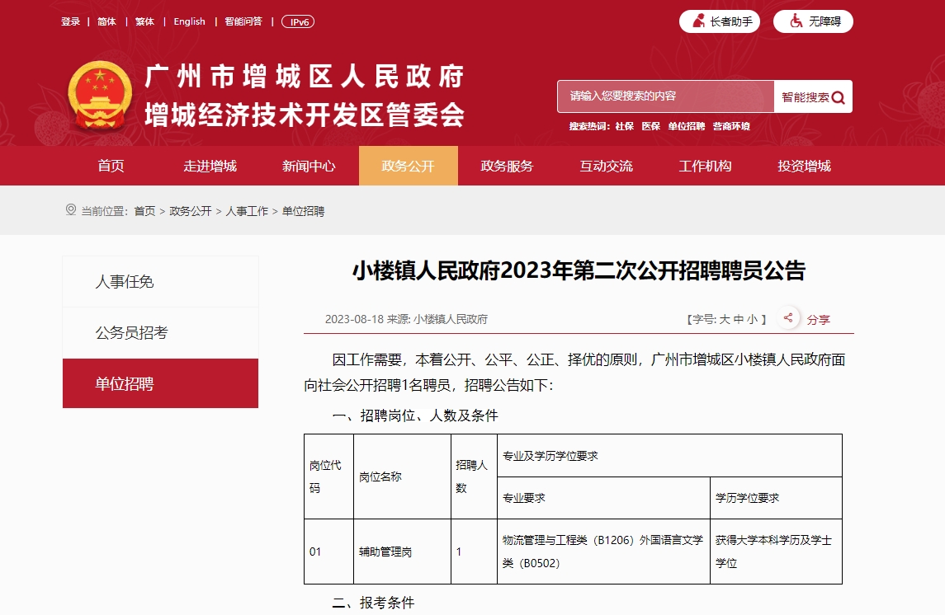This screenshot has width=945, height=615.
Task: Set font size to 小
Action: [x=751, y=319]
